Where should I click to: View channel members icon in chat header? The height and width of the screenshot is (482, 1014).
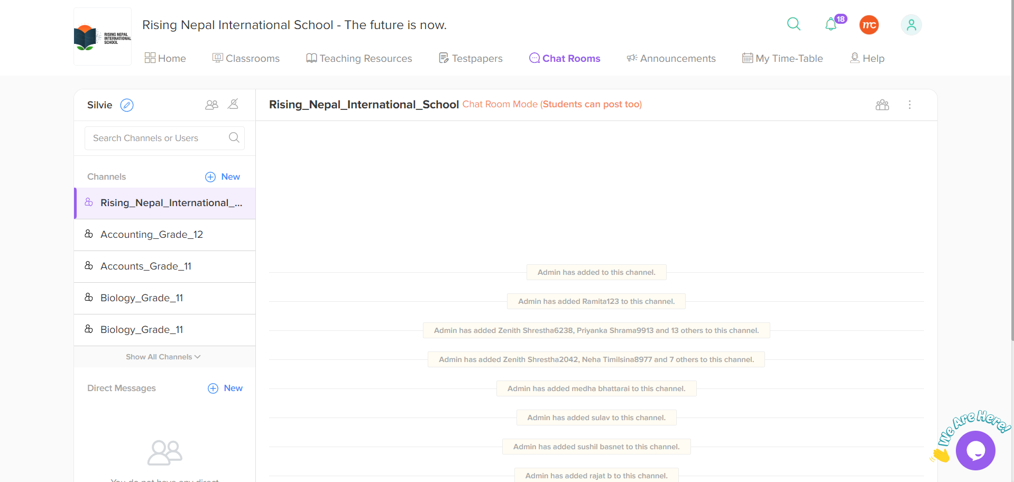(882, 105)
